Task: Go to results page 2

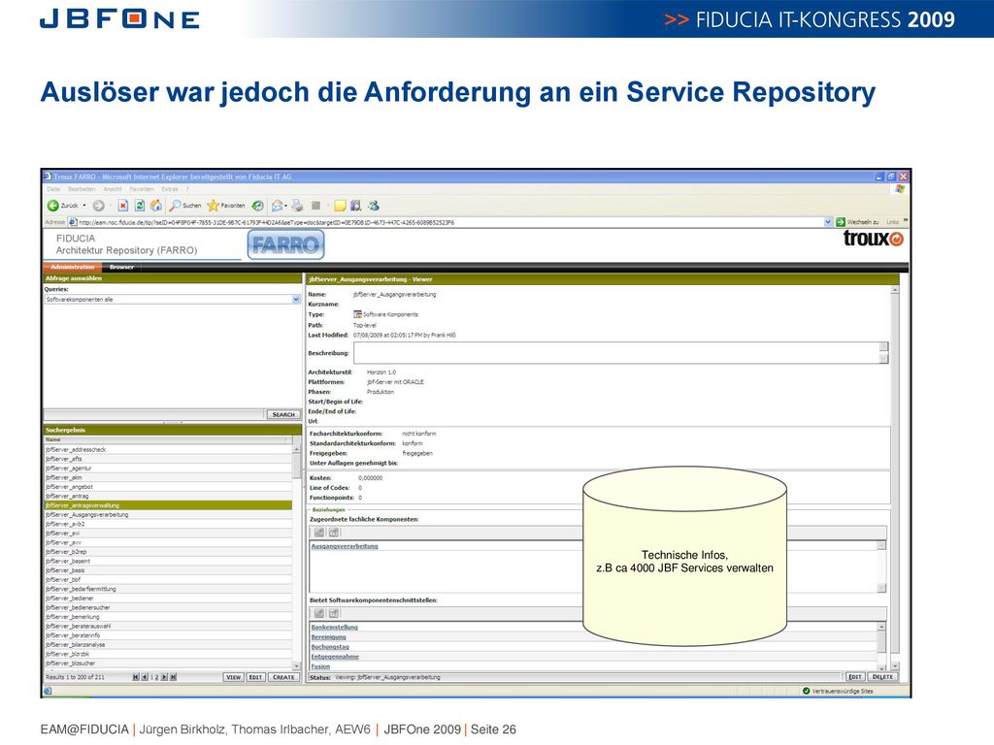Action: (x=156, y=677)
